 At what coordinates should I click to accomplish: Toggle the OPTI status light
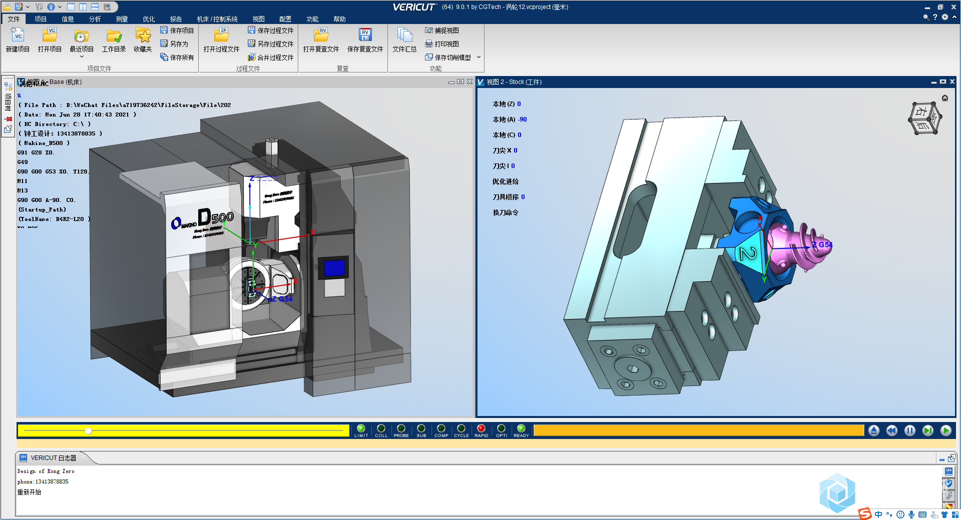pyautogui.click(x=501, y=428)
